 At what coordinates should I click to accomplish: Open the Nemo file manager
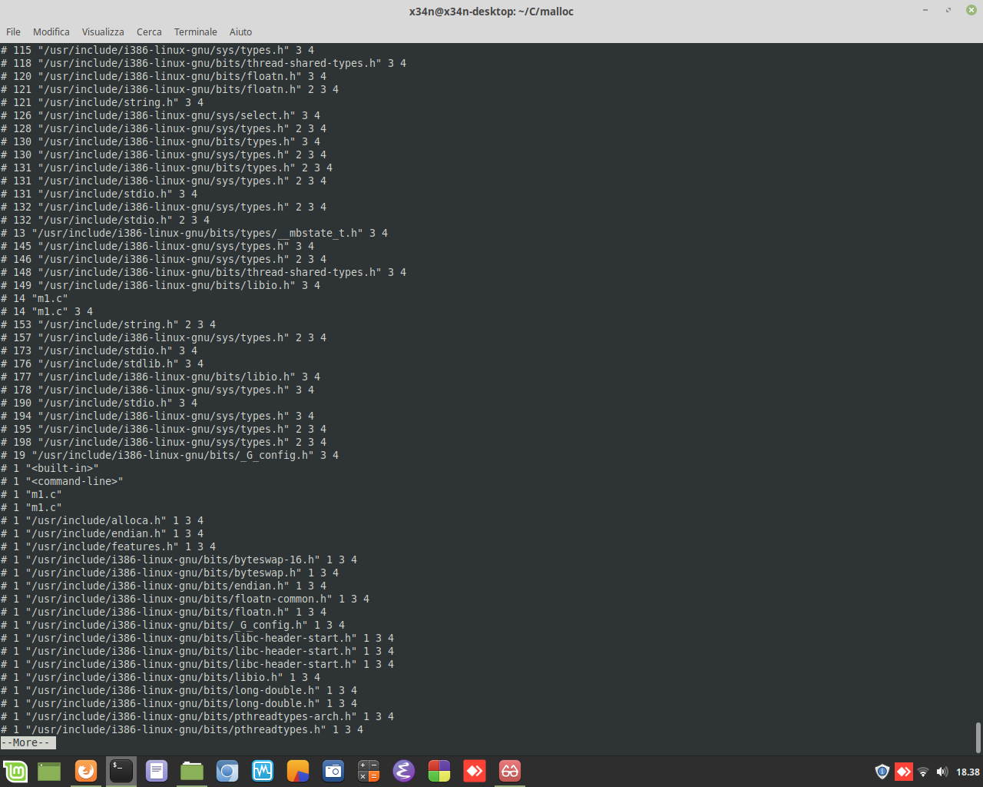click(x=191, y=771)
